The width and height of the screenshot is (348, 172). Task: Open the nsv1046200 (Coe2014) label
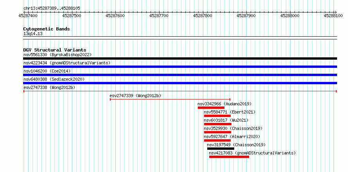pos(47,71)
